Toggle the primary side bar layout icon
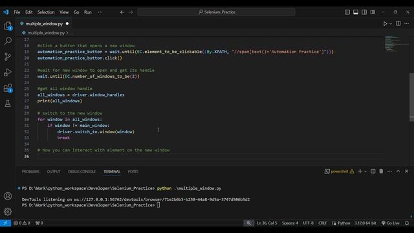The height and width of the screenshot is (233, 414). click(x=347, y=12)
